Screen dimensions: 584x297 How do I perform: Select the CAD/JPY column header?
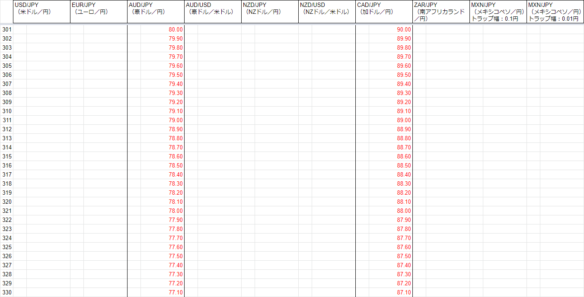tap(384, 12)
